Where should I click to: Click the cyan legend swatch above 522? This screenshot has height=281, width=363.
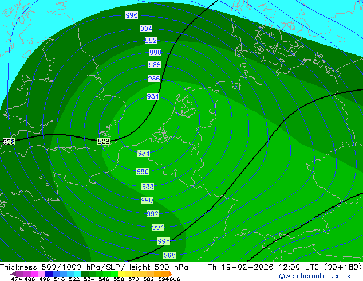[78, 274]
